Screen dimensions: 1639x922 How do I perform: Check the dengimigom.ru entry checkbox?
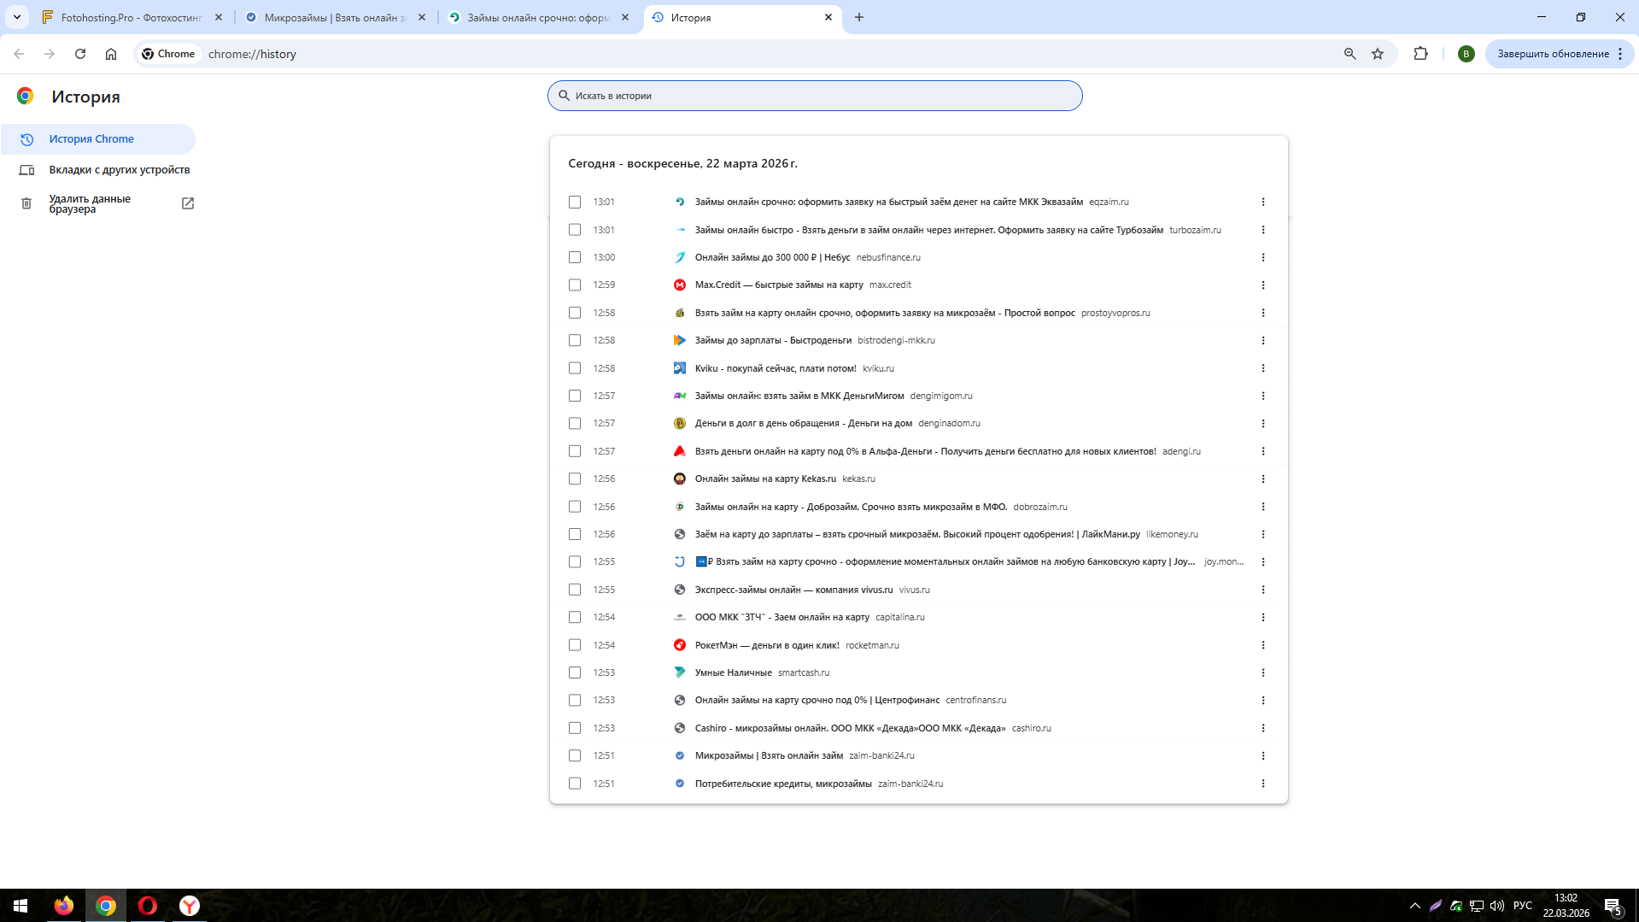[x=575, y=396]
